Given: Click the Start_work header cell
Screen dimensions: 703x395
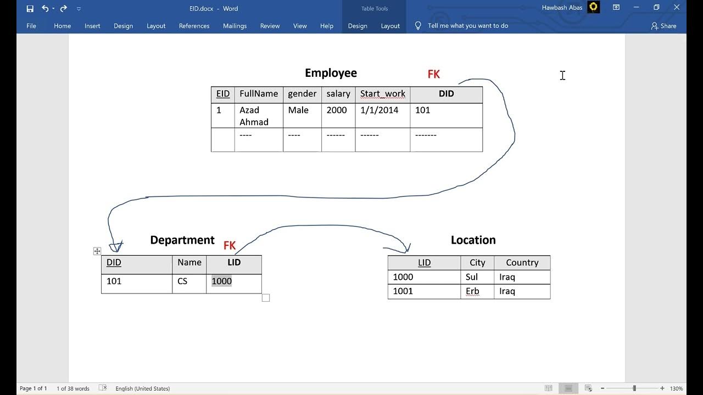Looking at the screenshot, I should [x=383, y=94].
